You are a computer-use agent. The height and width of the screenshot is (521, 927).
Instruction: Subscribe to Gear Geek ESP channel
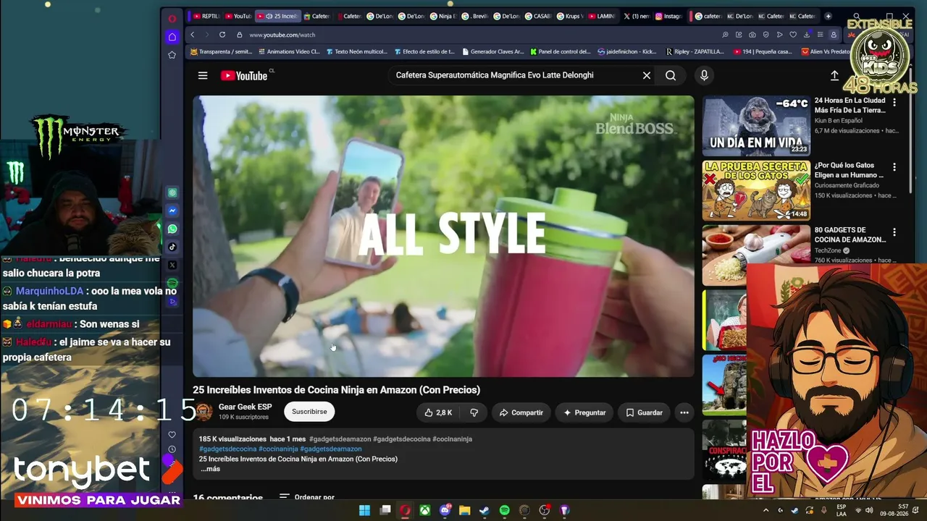(x=309, y=412)
